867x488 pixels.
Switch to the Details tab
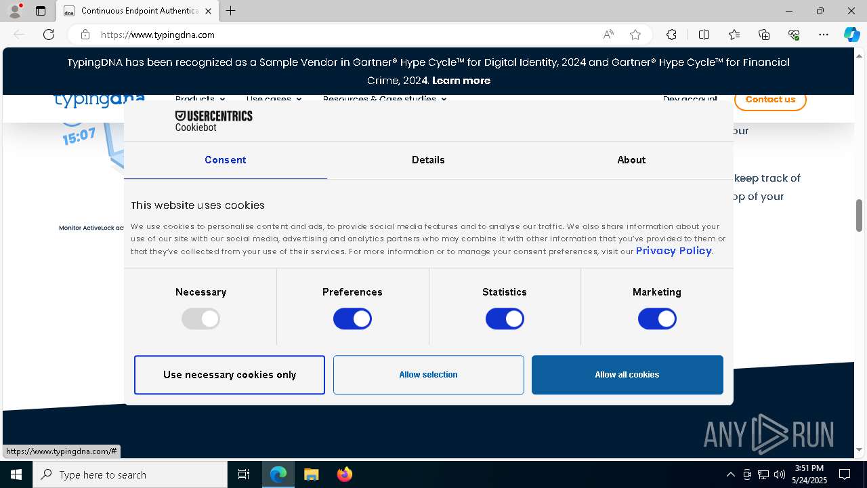click(428, 160)
